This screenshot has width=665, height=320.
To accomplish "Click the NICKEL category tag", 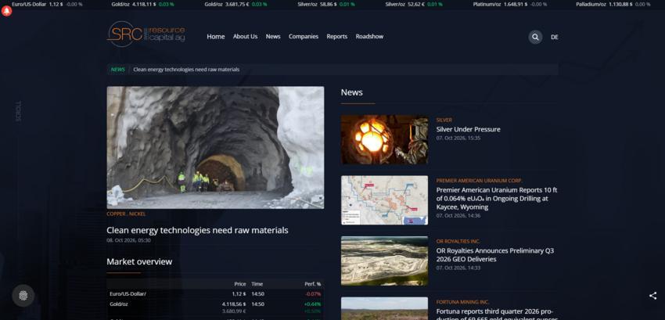I will (x=138, y=214).
